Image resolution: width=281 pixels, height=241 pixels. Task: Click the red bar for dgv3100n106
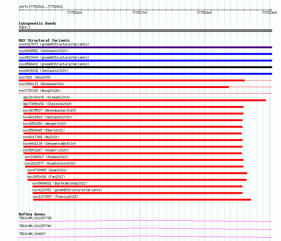[x=144, y=100]
